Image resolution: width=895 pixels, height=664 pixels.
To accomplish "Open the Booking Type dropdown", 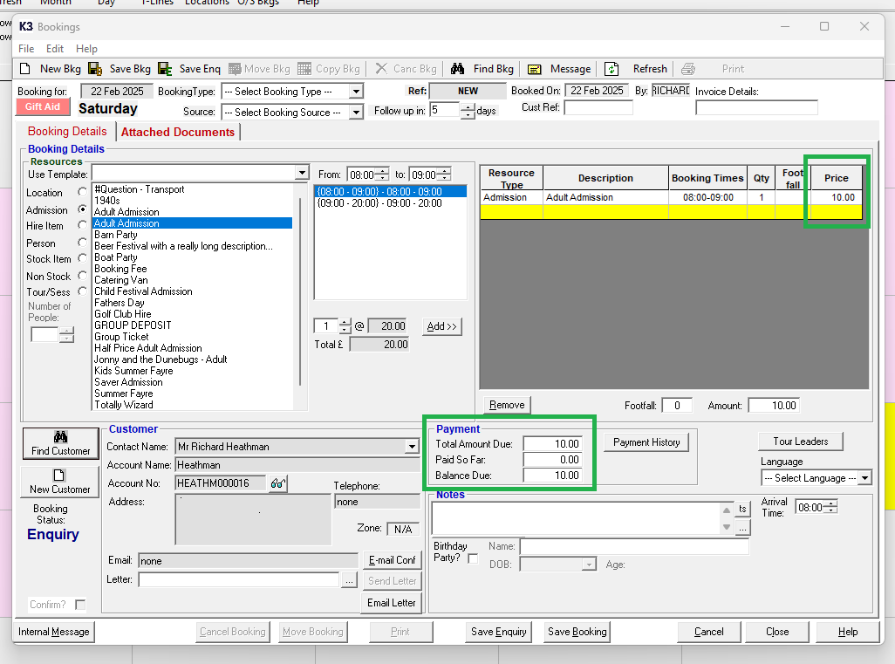I will coord(356,92).
